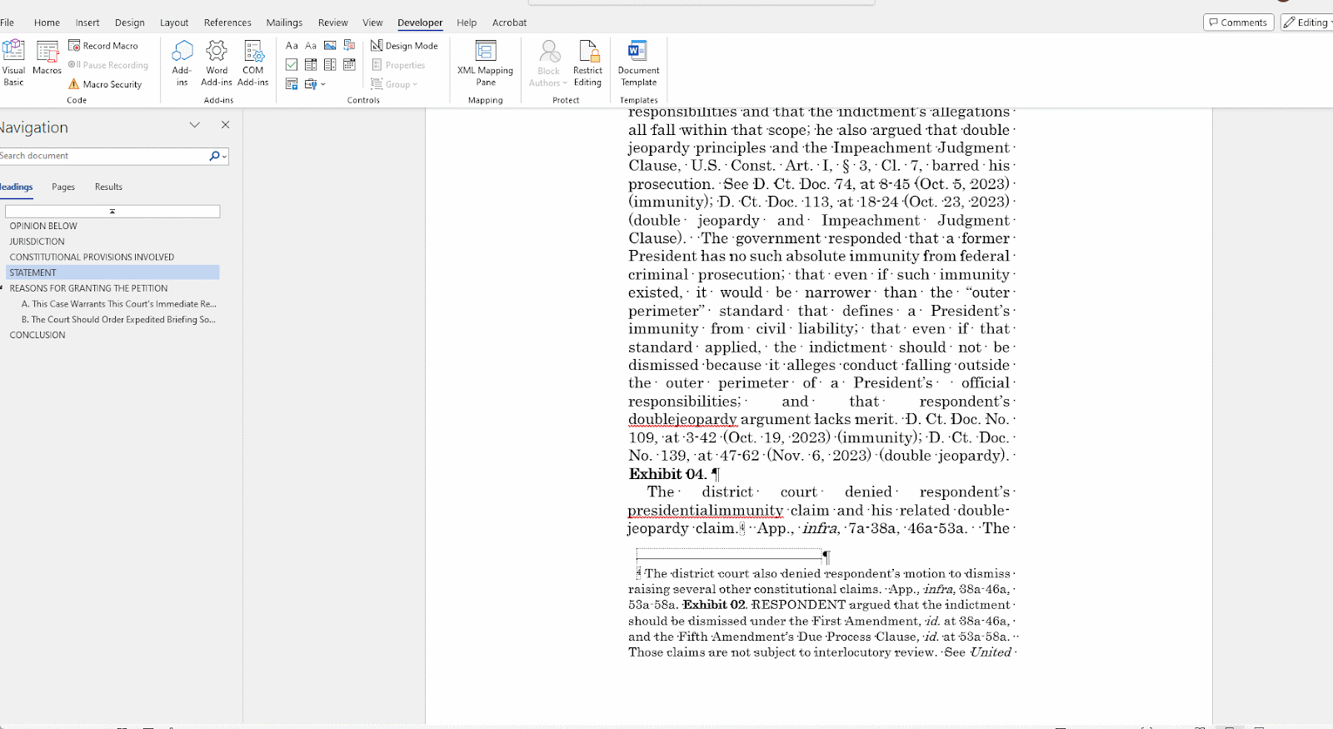Click the underlined 'presidentialimmunity' word
This screenshot has height=729, width=1333.
click(x=705, y=510)
